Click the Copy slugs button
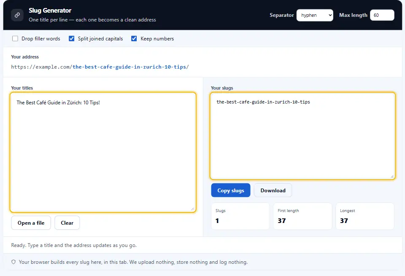Screen dimensions: 405x276 pos(231,191)
